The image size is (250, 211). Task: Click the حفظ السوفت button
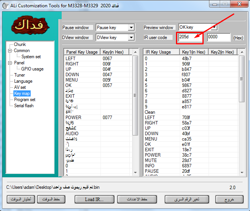(x=51, y=200)
